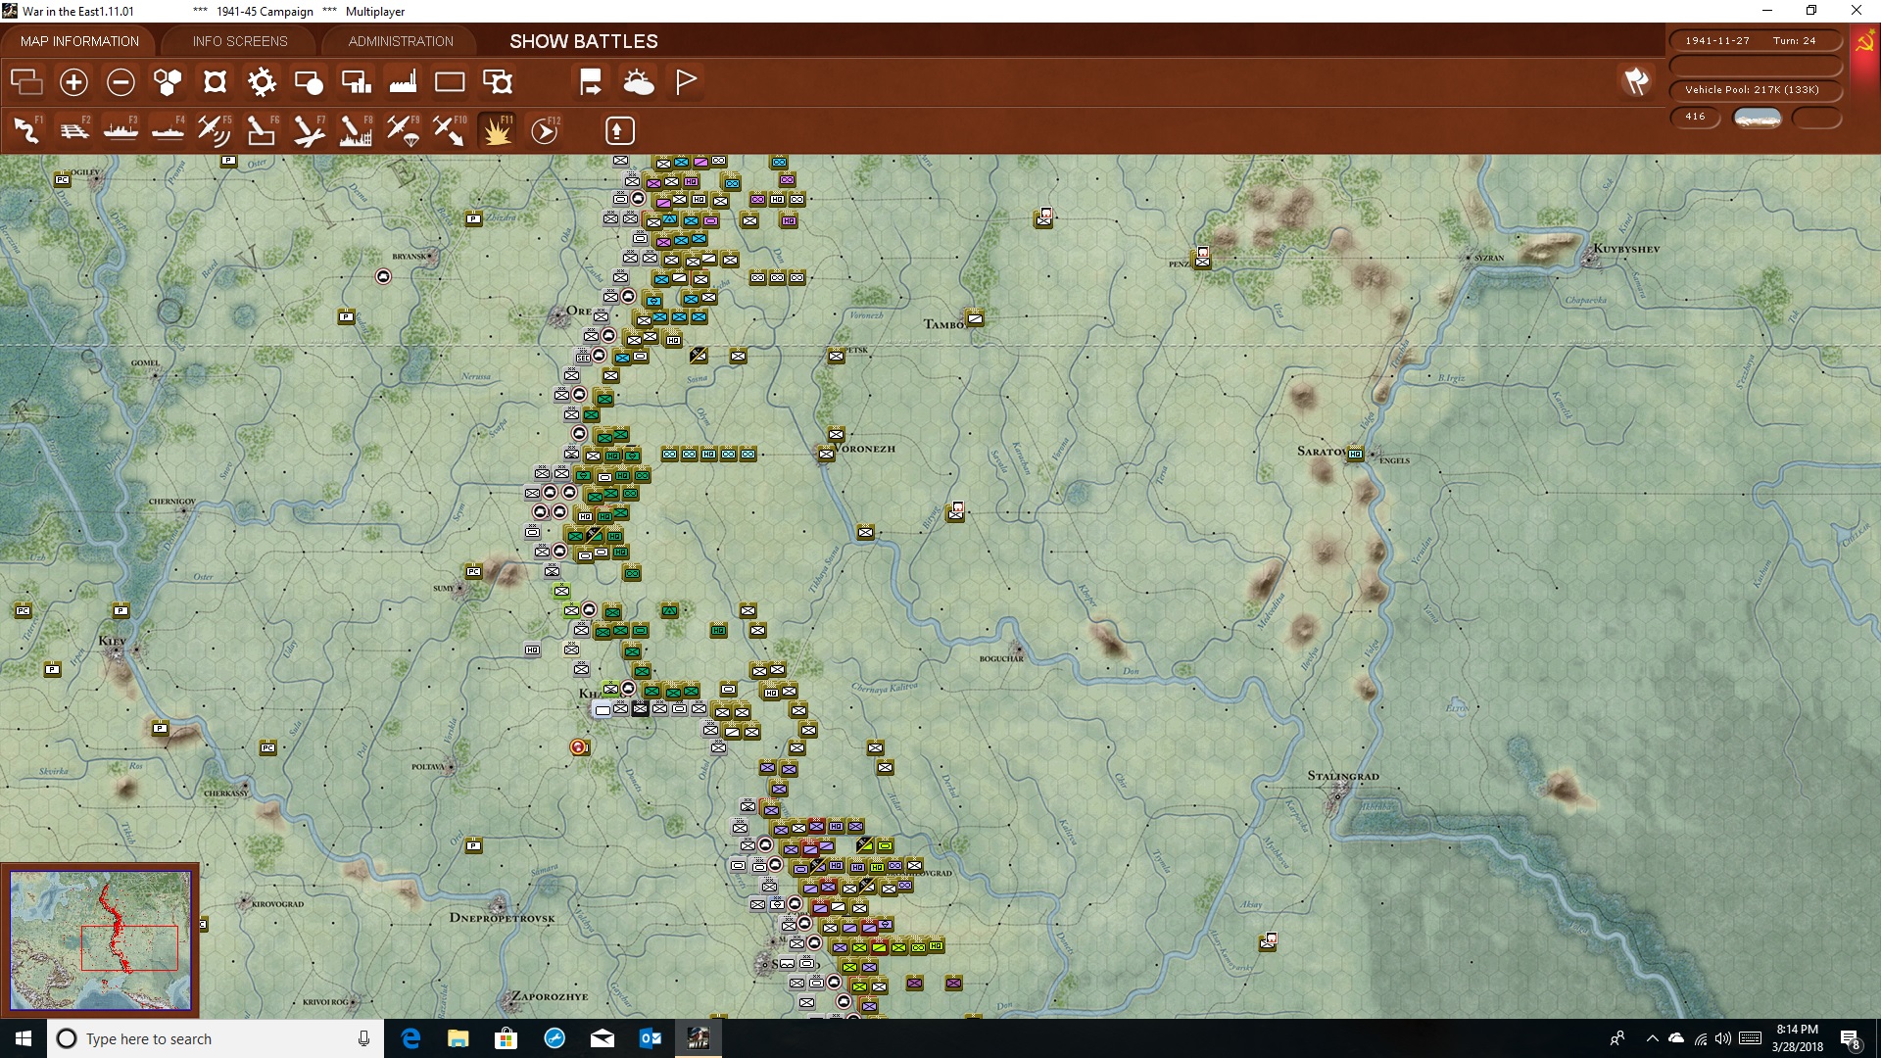Open Microsoft Edge from the taskbar

(x=410, y=1038)
